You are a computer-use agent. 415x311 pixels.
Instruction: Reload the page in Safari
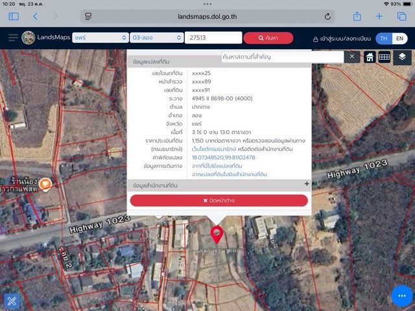coord(328,16)
